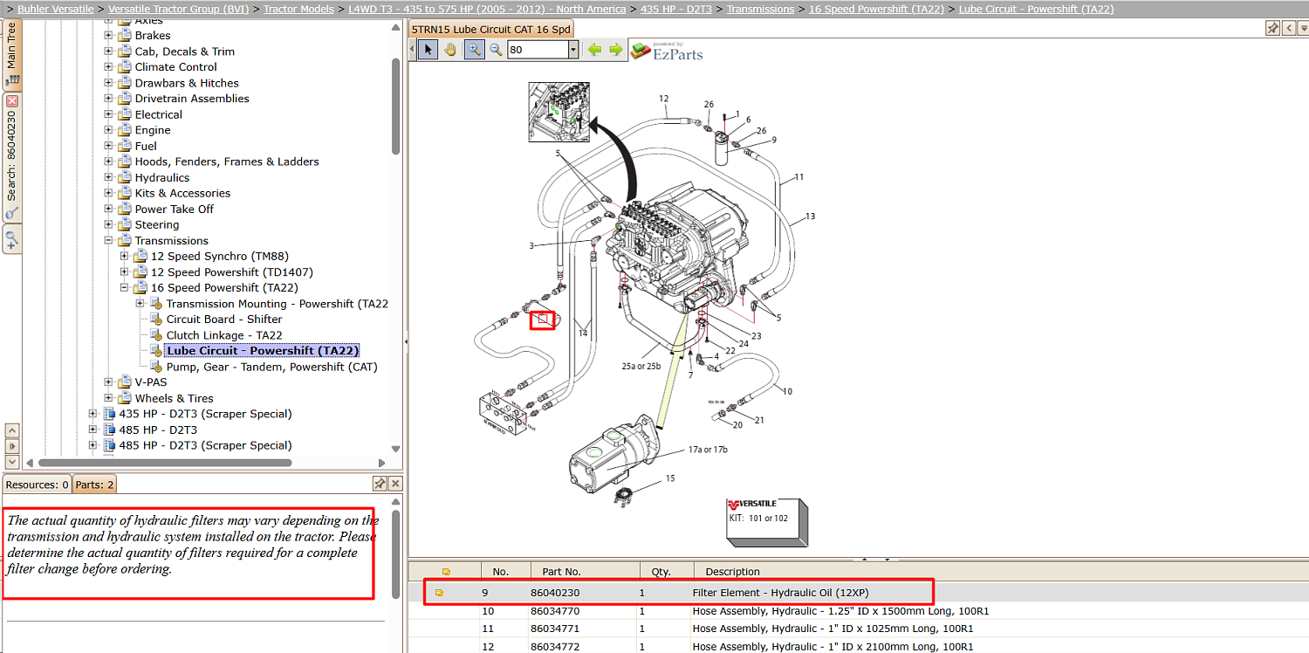Open Tractor Models breadcrumb link
Image resolution: width=1309 pixels, height=653 pixels.
(x=298, y=9)
